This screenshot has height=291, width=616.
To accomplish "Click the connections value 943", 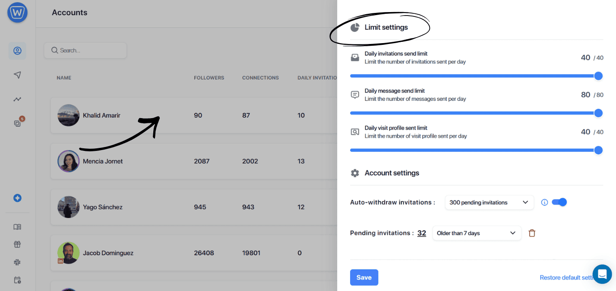I will coord(248,207).
